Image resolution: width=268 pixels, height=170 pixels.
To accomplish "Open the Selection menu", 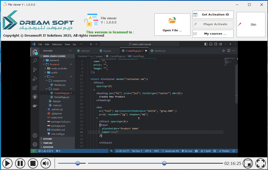I will click(57, 44).
